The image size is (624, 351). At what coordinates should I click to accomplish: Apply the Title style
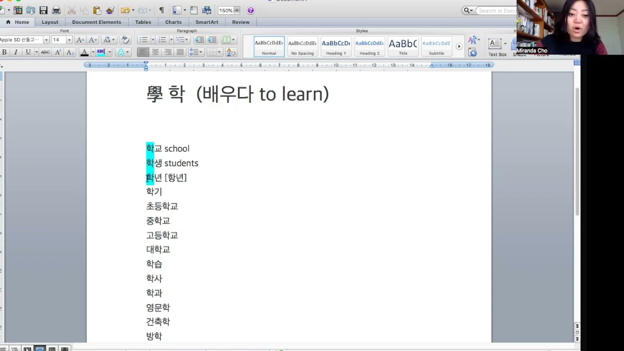click(x=403, y=46)
